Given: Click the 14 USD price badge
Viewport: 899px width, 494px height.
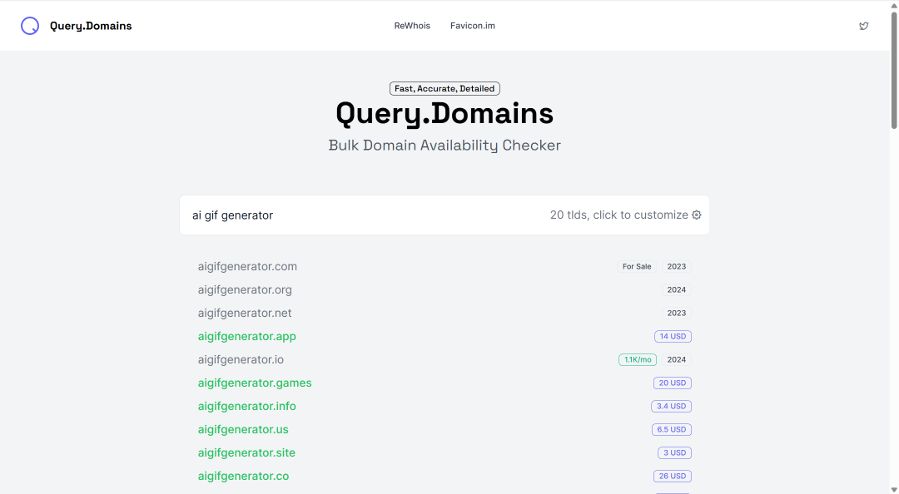Looking at the screenshot, I should (673, 336).
